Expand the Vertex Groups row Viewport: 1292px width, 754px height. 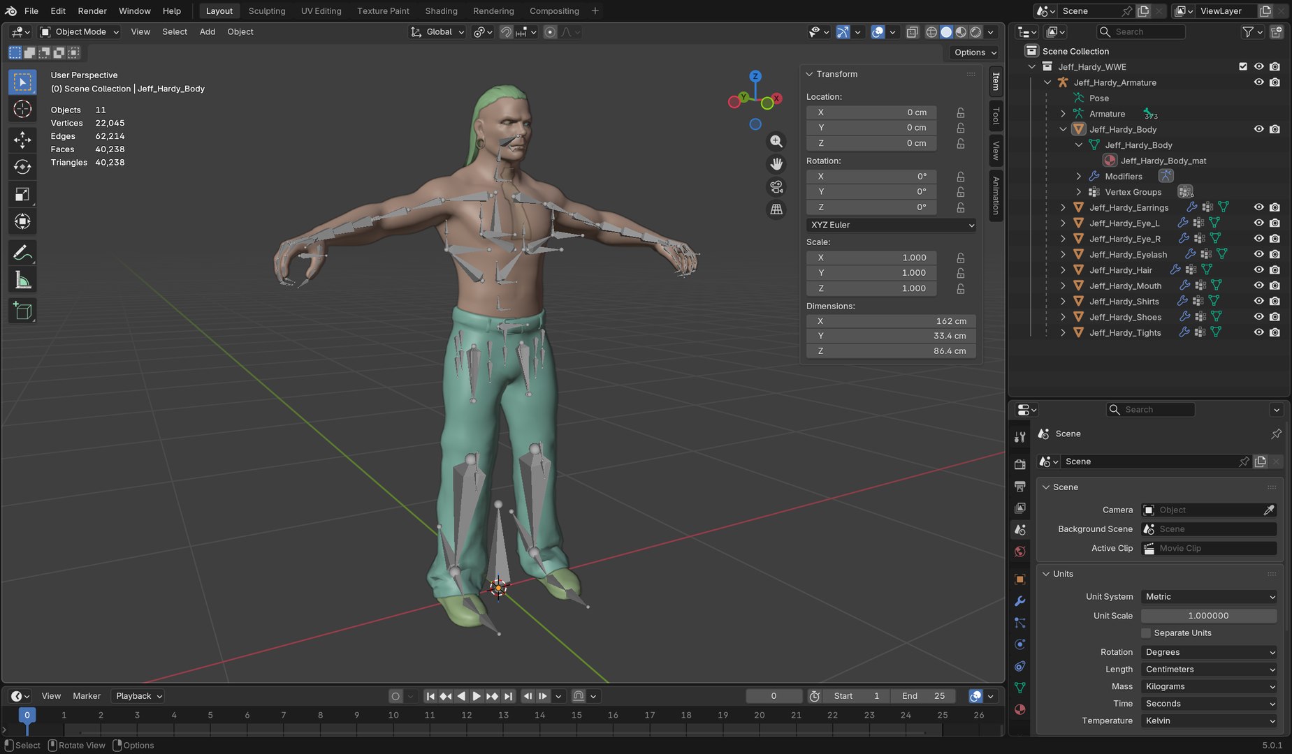[x=1078, y=192]
